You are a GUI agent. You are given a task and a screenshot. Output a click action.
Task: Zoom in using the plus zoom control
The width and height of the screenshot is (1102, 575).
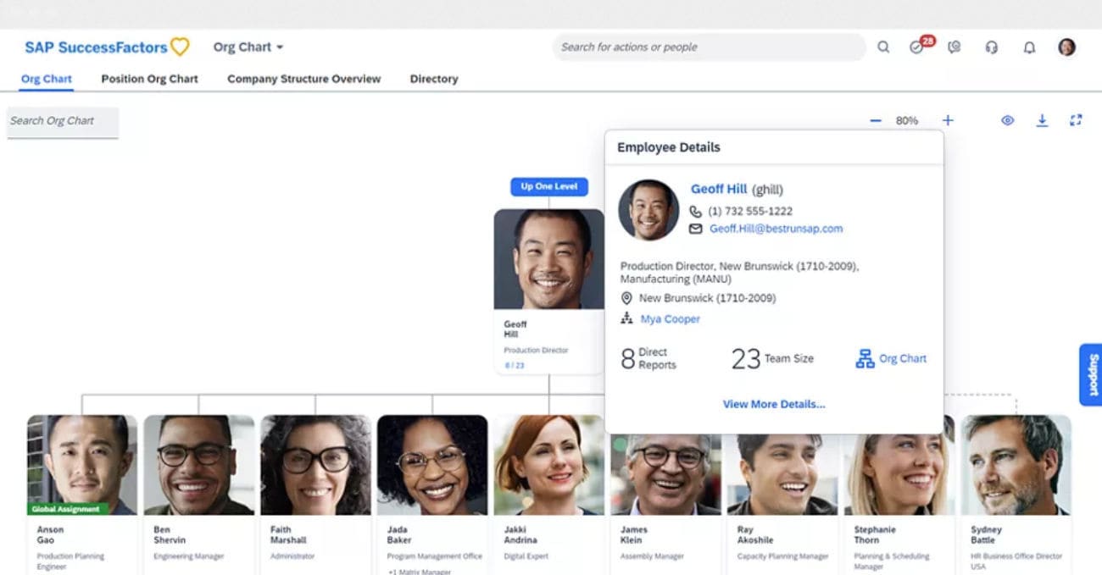(x=947, y=120)
